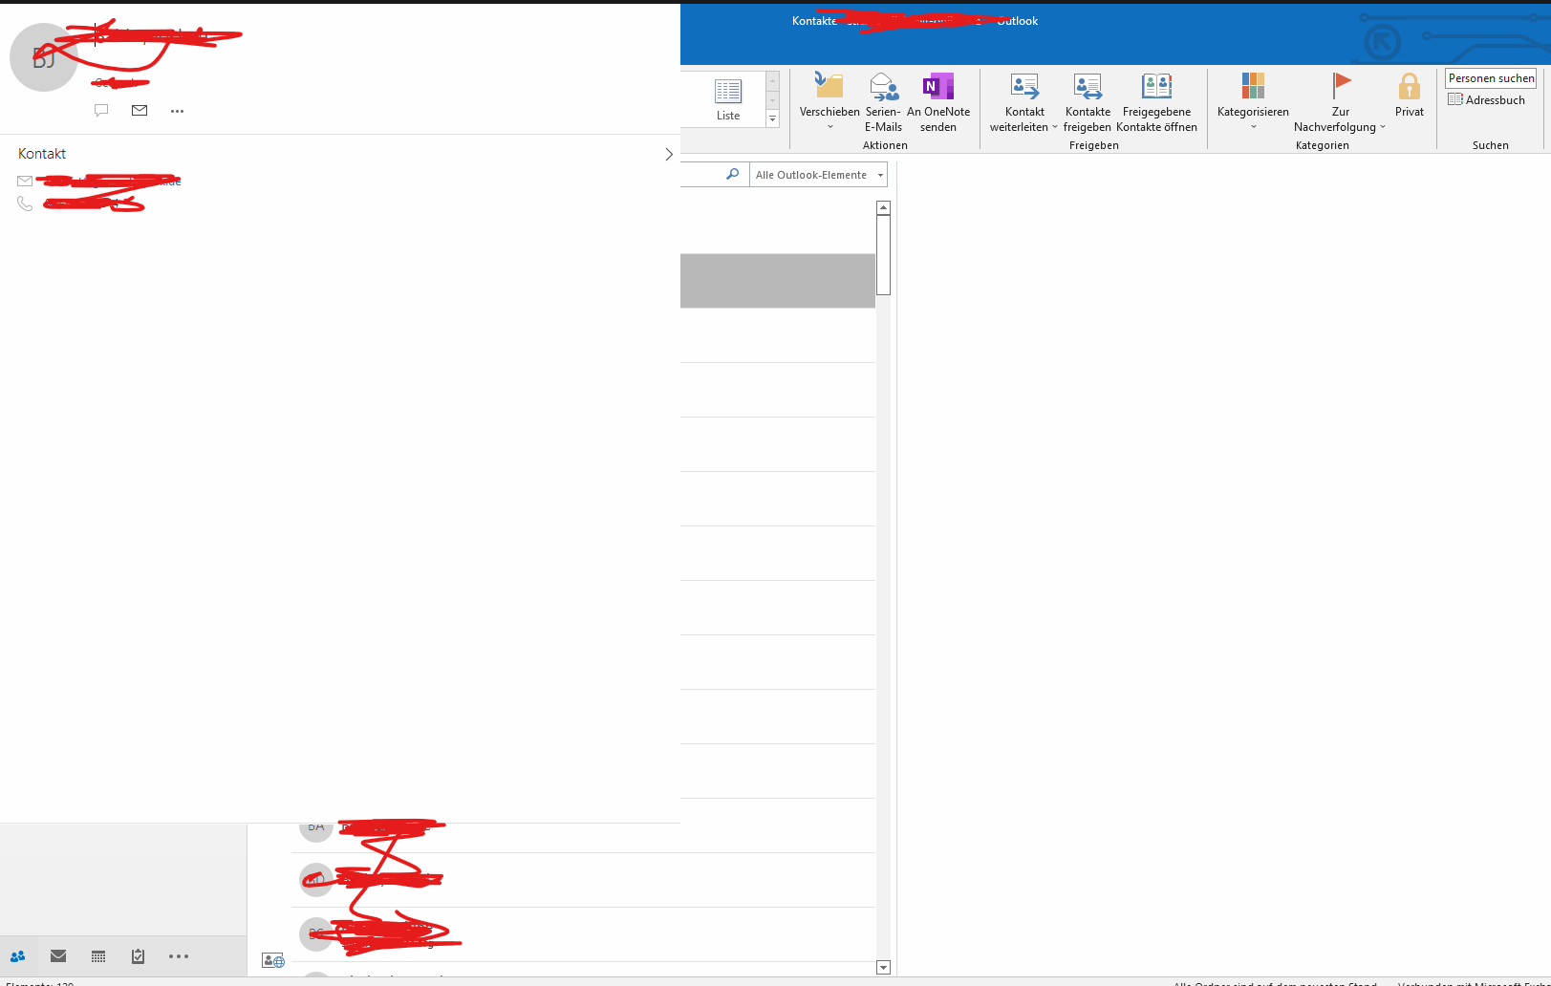
Task: Open the Kategorisieren dropdown
Action: 1253,102
